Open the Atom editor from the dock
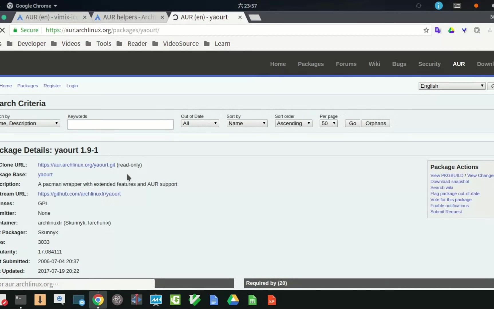 pyautogui.click(x=117, y=300)
